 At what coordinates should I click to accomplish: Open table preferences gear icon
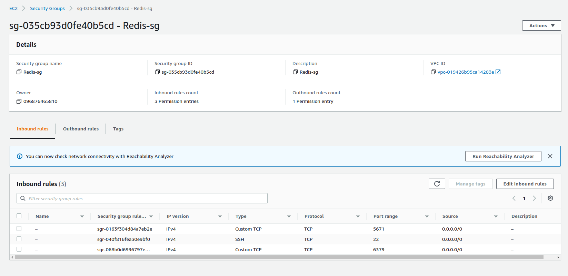click(550, 198)
